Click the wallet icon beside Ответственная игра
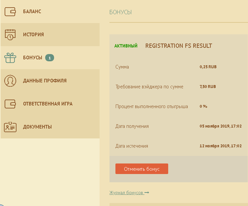This screenshot has height=206, width=248. pyautogui.click(x=10, y=104)
